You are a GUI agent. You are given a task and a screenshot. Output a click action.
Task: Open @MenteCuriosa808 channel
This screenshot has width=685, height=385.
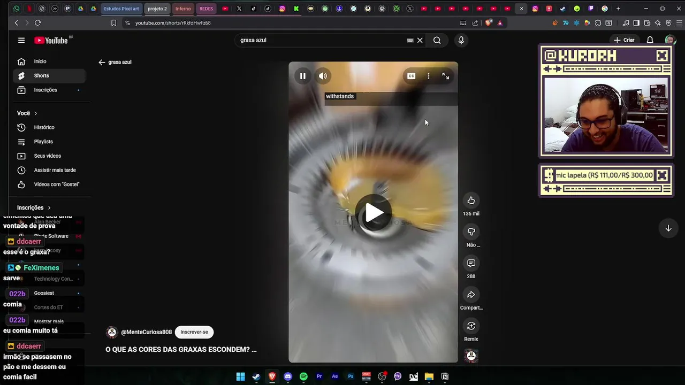(146, 332)
